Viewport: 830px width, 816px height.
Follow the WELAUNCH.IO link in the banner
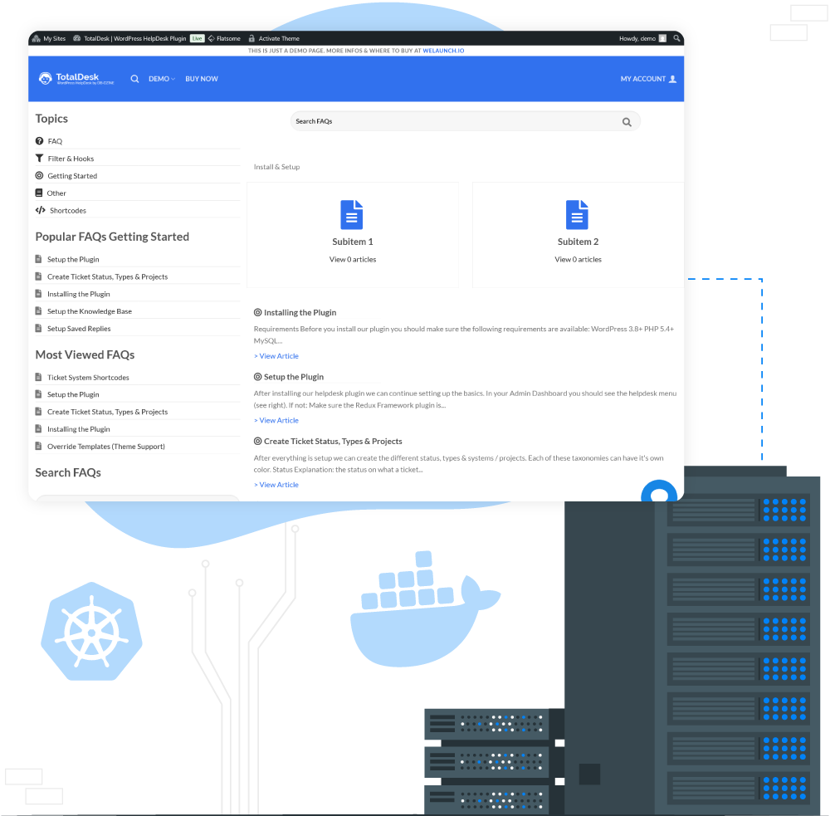click(443, 50)
